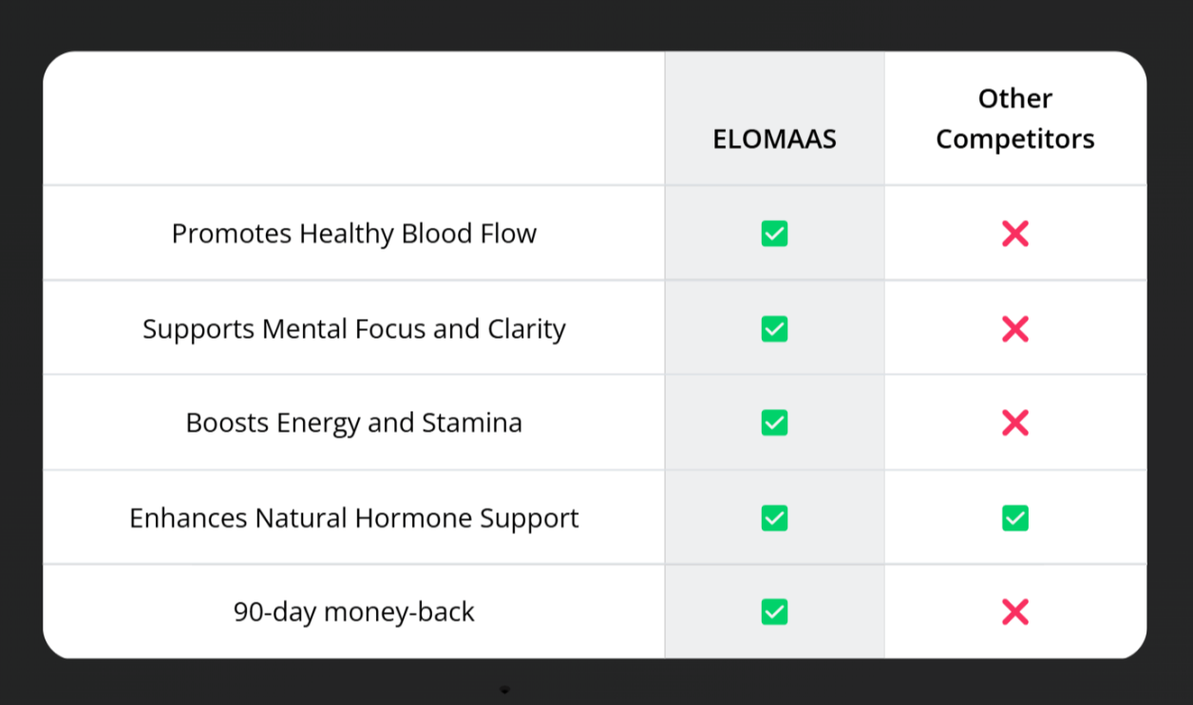1193x705 pixels.
Task: Click the Promotes Healthy Blood Flow label
Action: (354, 233)
